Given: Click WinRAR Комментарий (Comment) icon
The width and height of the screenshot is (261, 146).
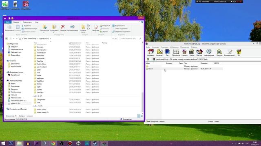Looking at the screenshot, I should coord(229,53).
